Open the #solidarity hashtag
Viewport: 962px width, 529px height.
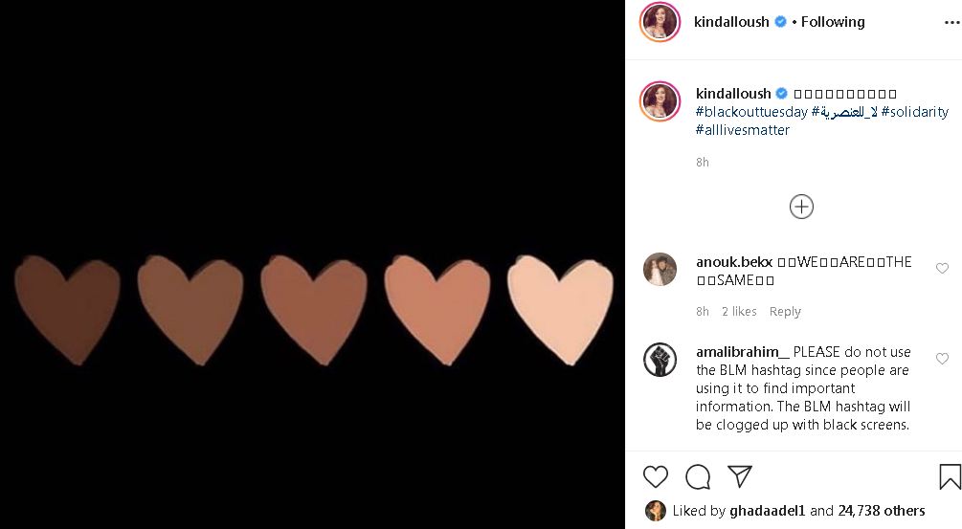click(915, 112)
